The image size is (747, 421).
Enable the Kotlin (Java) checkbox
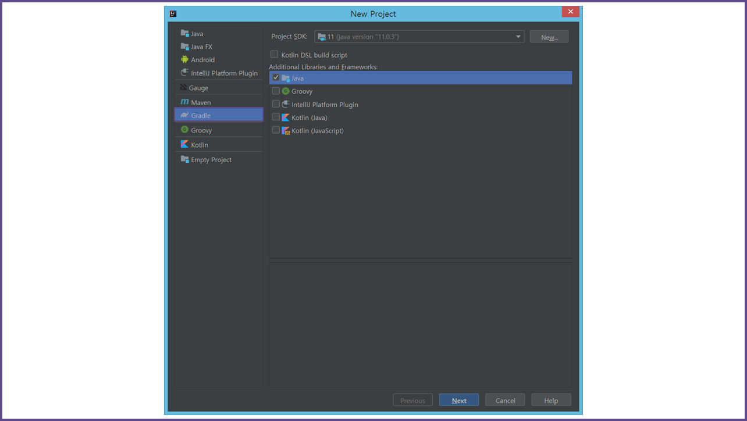(276, 117)
